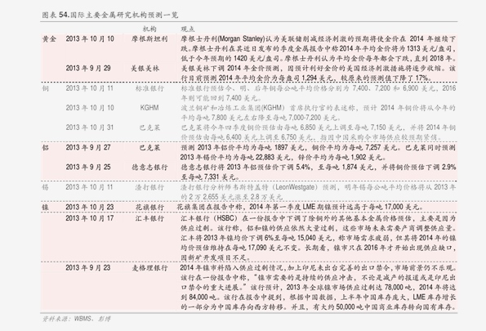Select the 观点 column header

pos(188,29)
